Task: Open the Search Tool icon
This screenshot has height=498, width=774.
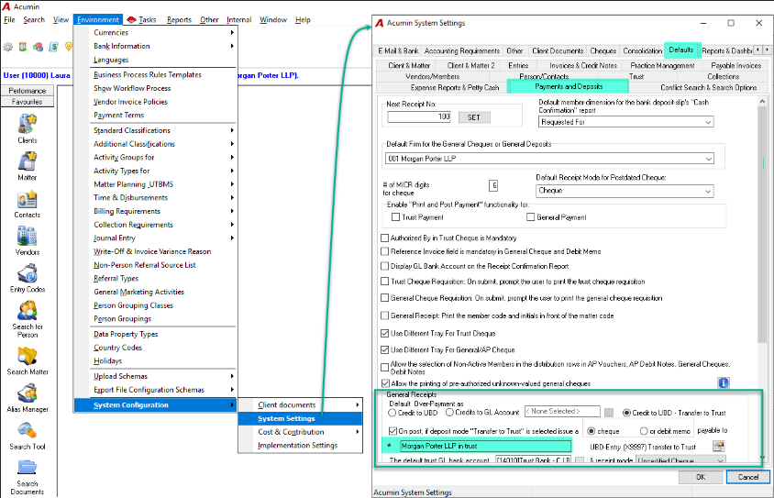Action: 28,430
